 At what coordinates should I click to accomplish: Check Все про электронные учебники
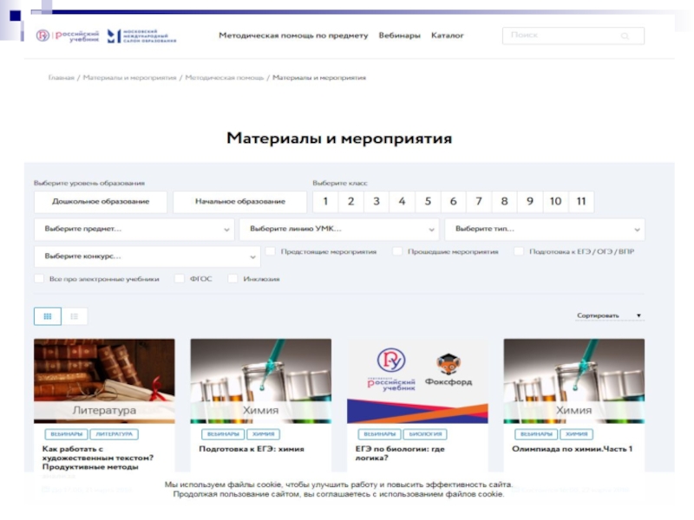(x=39, y=278)
